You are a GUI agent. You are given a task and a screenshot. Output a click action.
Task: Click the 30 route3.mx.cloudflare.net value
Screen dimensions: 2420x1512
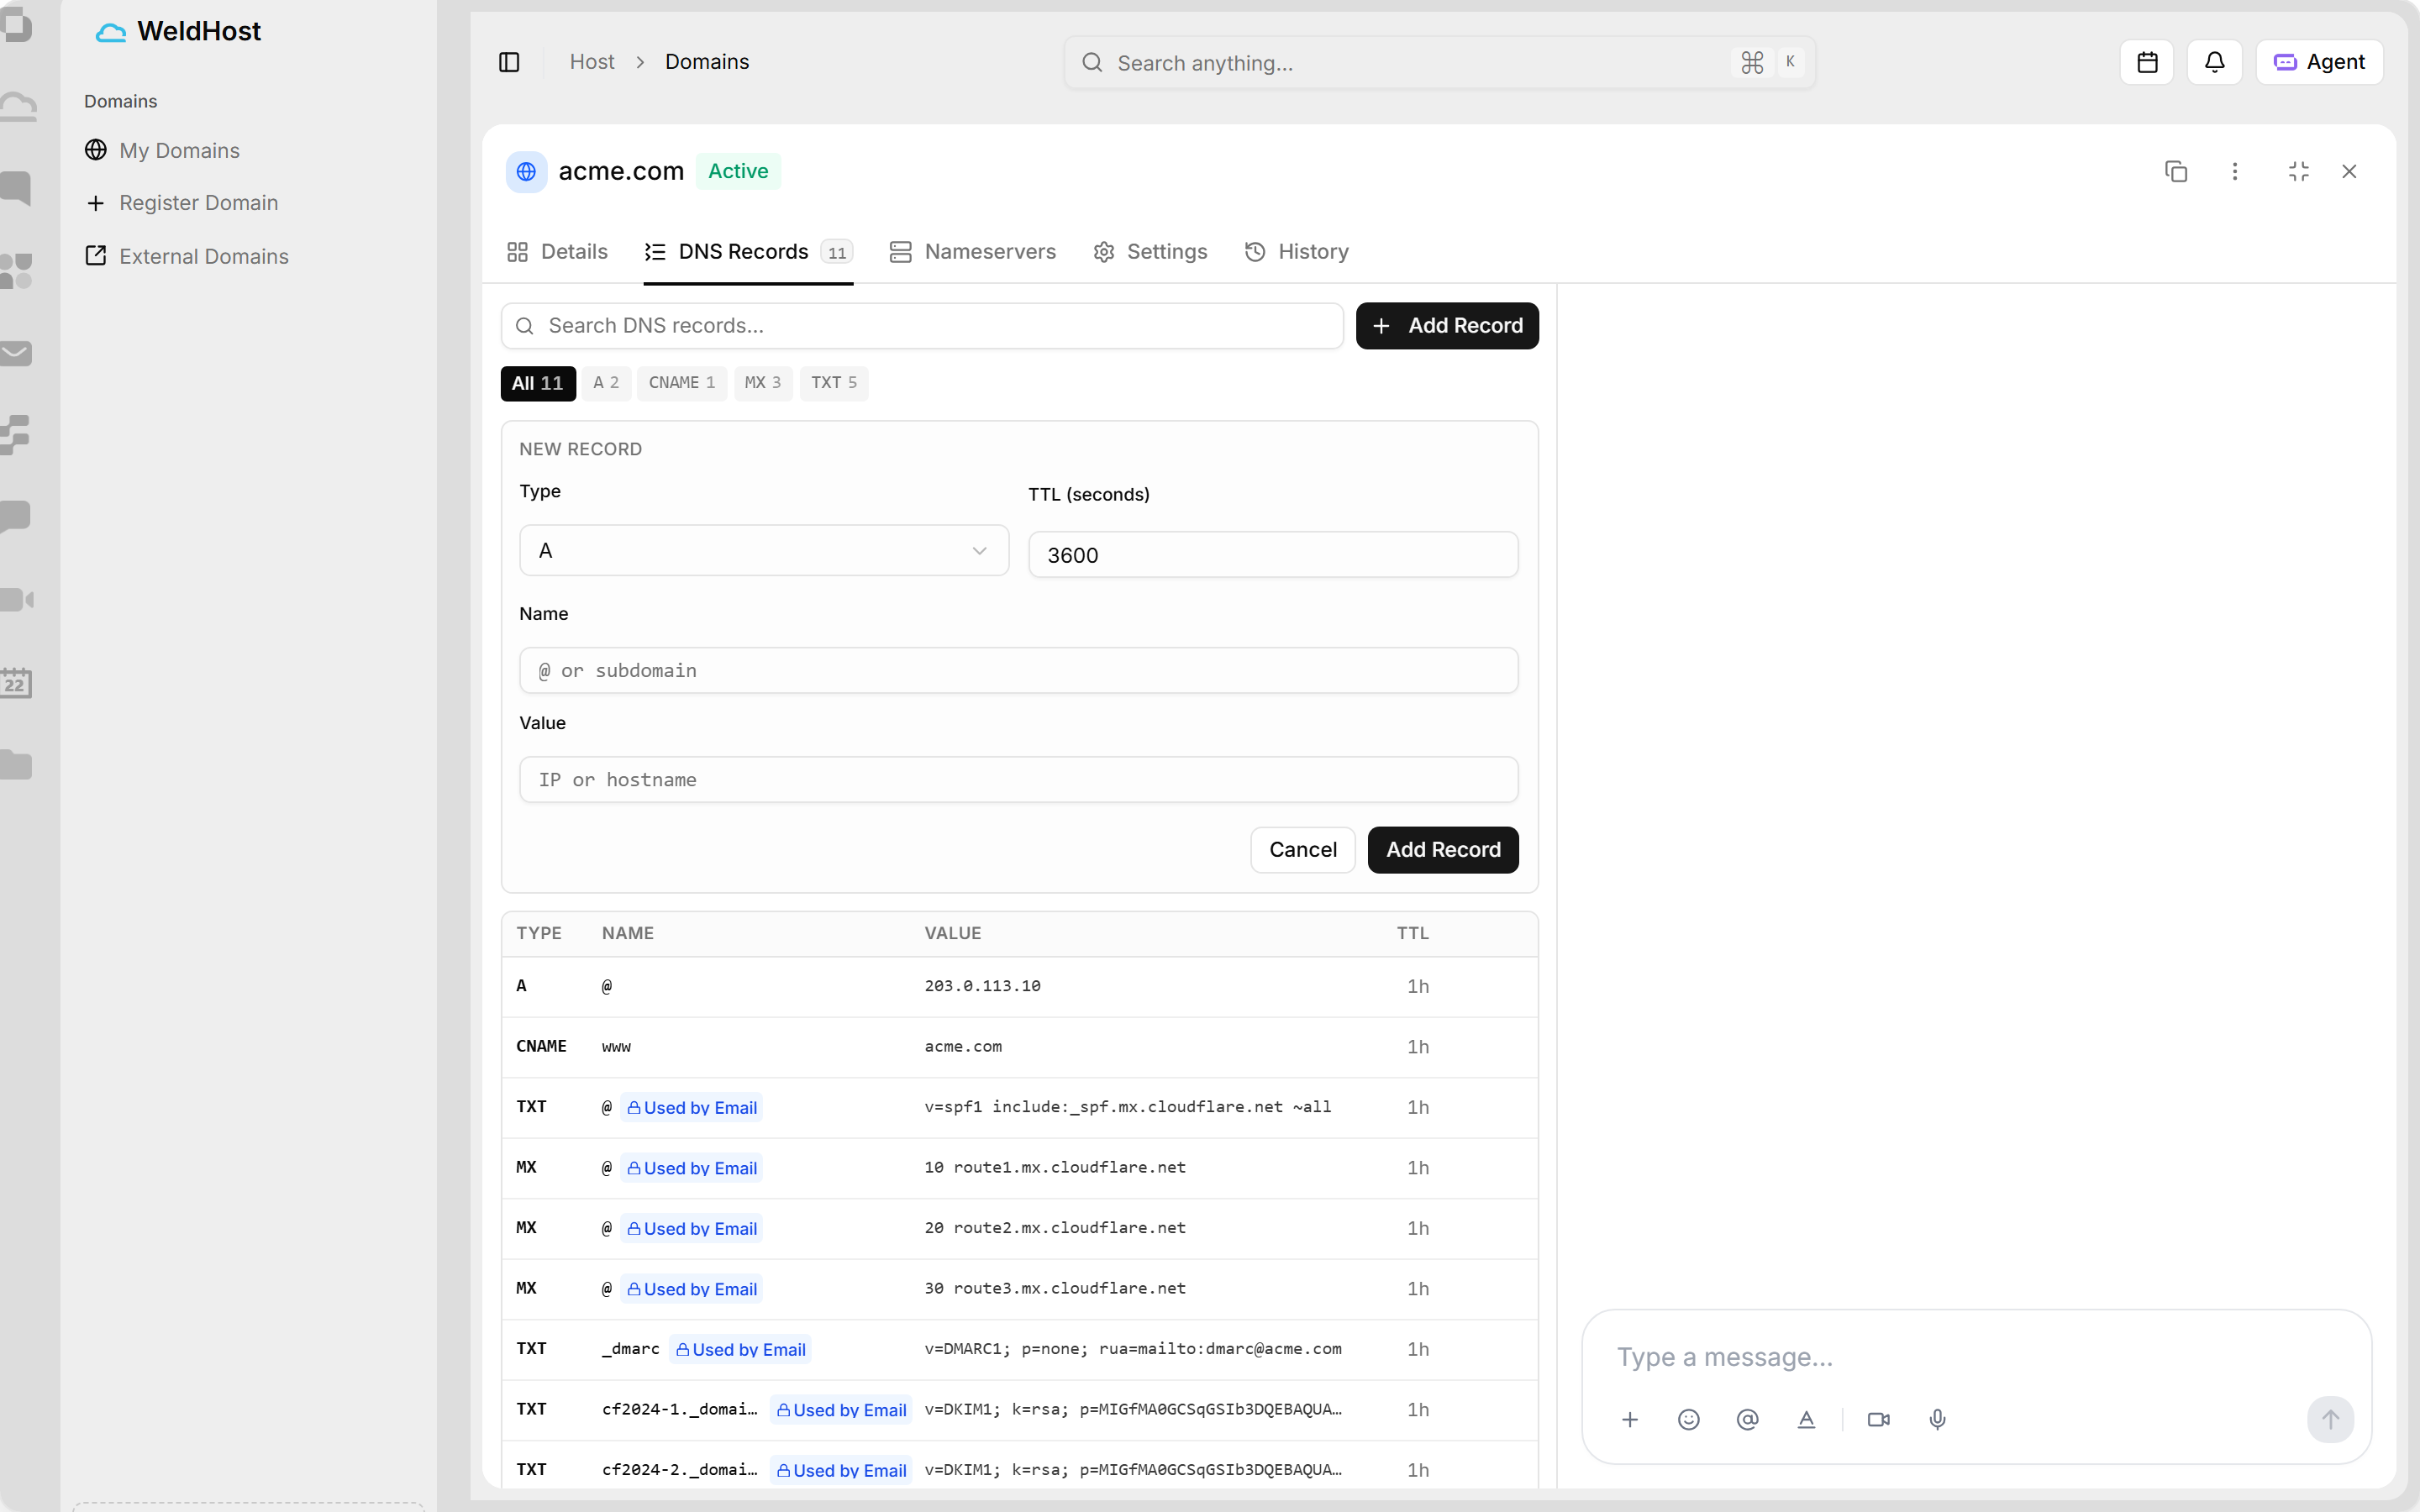coord(1055,1288)
